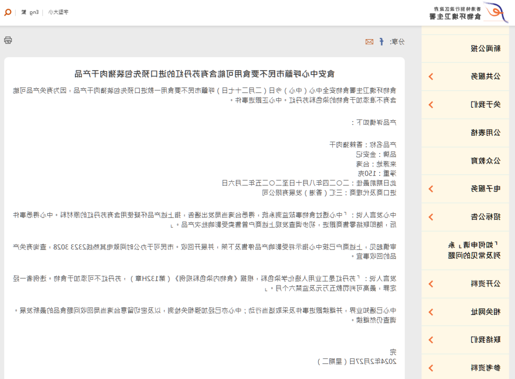Expand the 相关网址 chevron arrow
Image resolution: width=515 pixels, height=379 pixels.
point(431,312)
